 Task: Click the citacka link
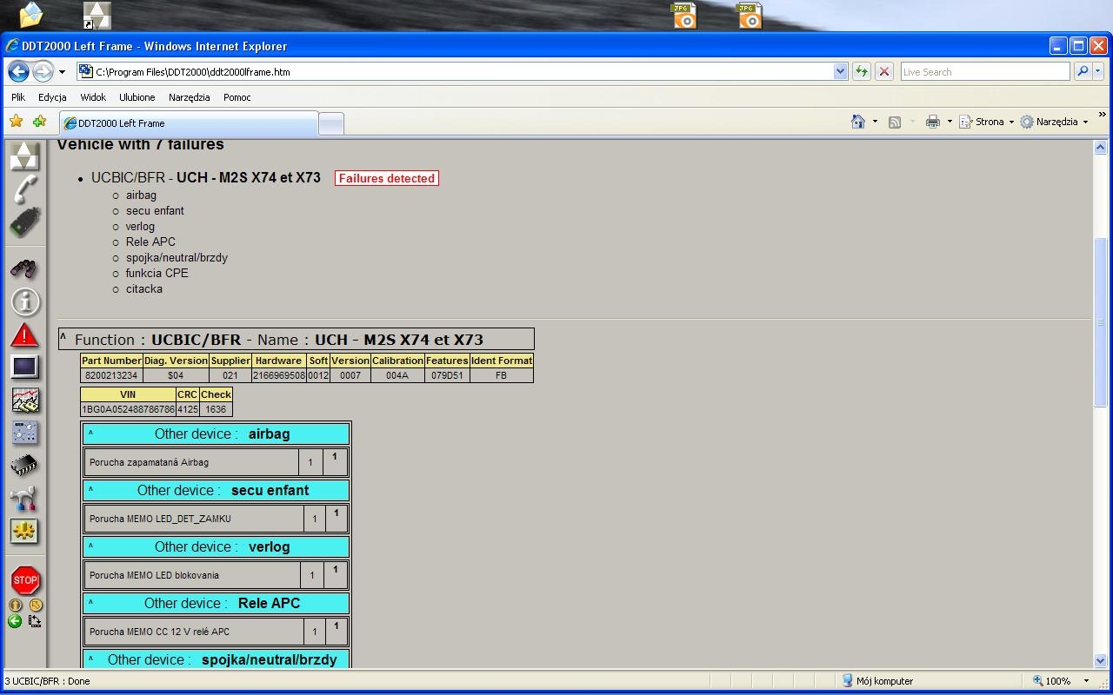point(143,288)
